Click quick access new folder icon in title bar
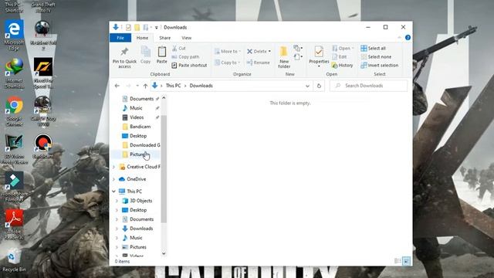 coord(137,28)
